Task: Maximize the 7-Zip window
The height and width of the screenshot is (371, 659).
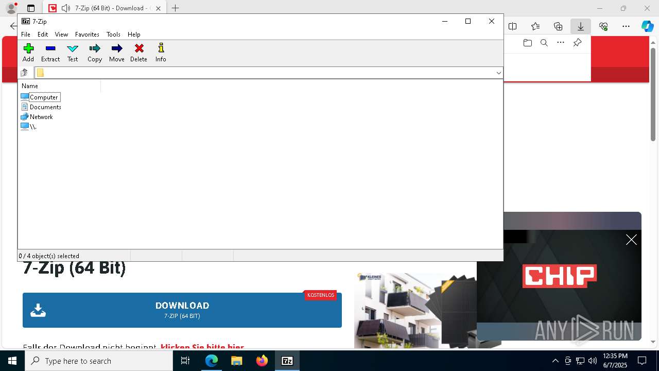Action: (468, 21)
